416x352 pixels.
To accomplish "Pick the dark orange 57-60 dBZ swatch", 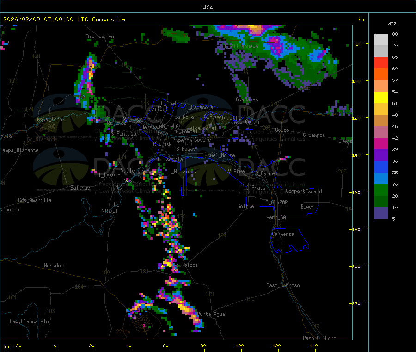I will point(381,74).
